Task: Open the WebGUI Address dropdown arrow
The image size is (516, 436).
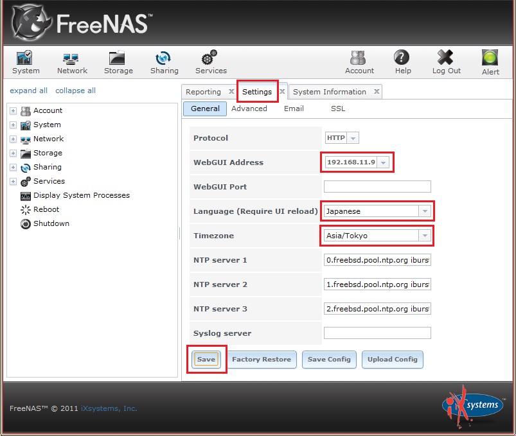Action: click(x=383, y=162)
